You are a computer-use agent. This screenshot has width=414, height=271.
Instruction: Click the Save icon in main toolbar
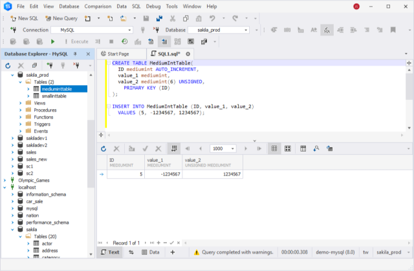coord(147,18)
